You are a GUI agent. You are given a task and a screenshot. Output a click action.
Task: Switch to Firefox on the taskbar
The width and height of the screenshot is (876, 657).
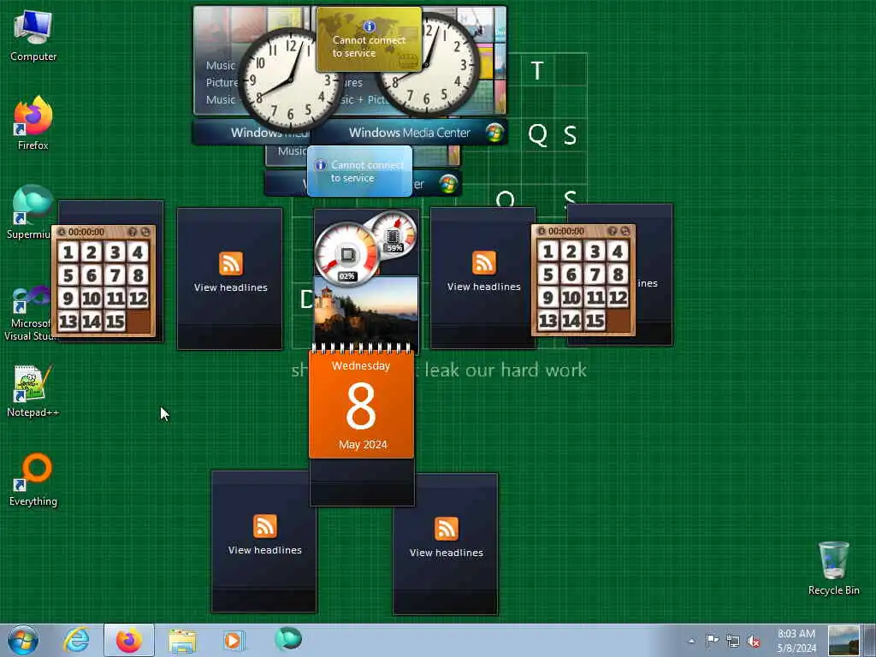[129, 640]
